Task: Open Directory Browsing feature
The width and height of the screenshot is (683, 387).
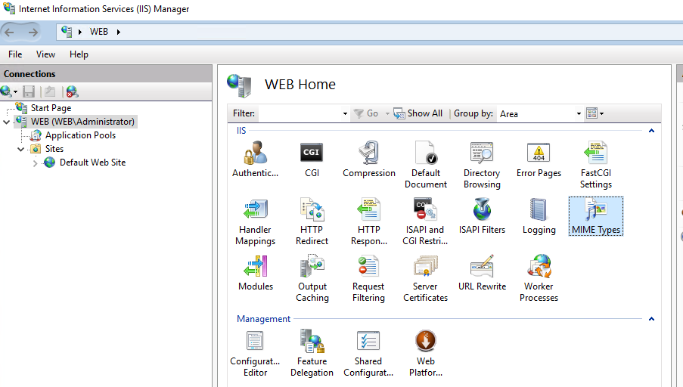Action: [x=482, y=165]
